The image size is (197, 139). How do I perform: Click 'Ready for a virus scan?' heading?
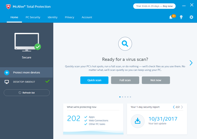click(125, 59)
